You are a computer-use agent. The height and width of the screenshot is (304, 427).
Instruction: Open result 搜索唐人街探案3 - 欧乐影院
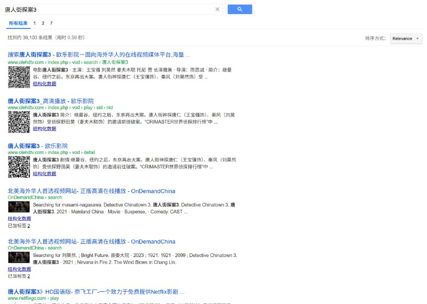point(99,55)
